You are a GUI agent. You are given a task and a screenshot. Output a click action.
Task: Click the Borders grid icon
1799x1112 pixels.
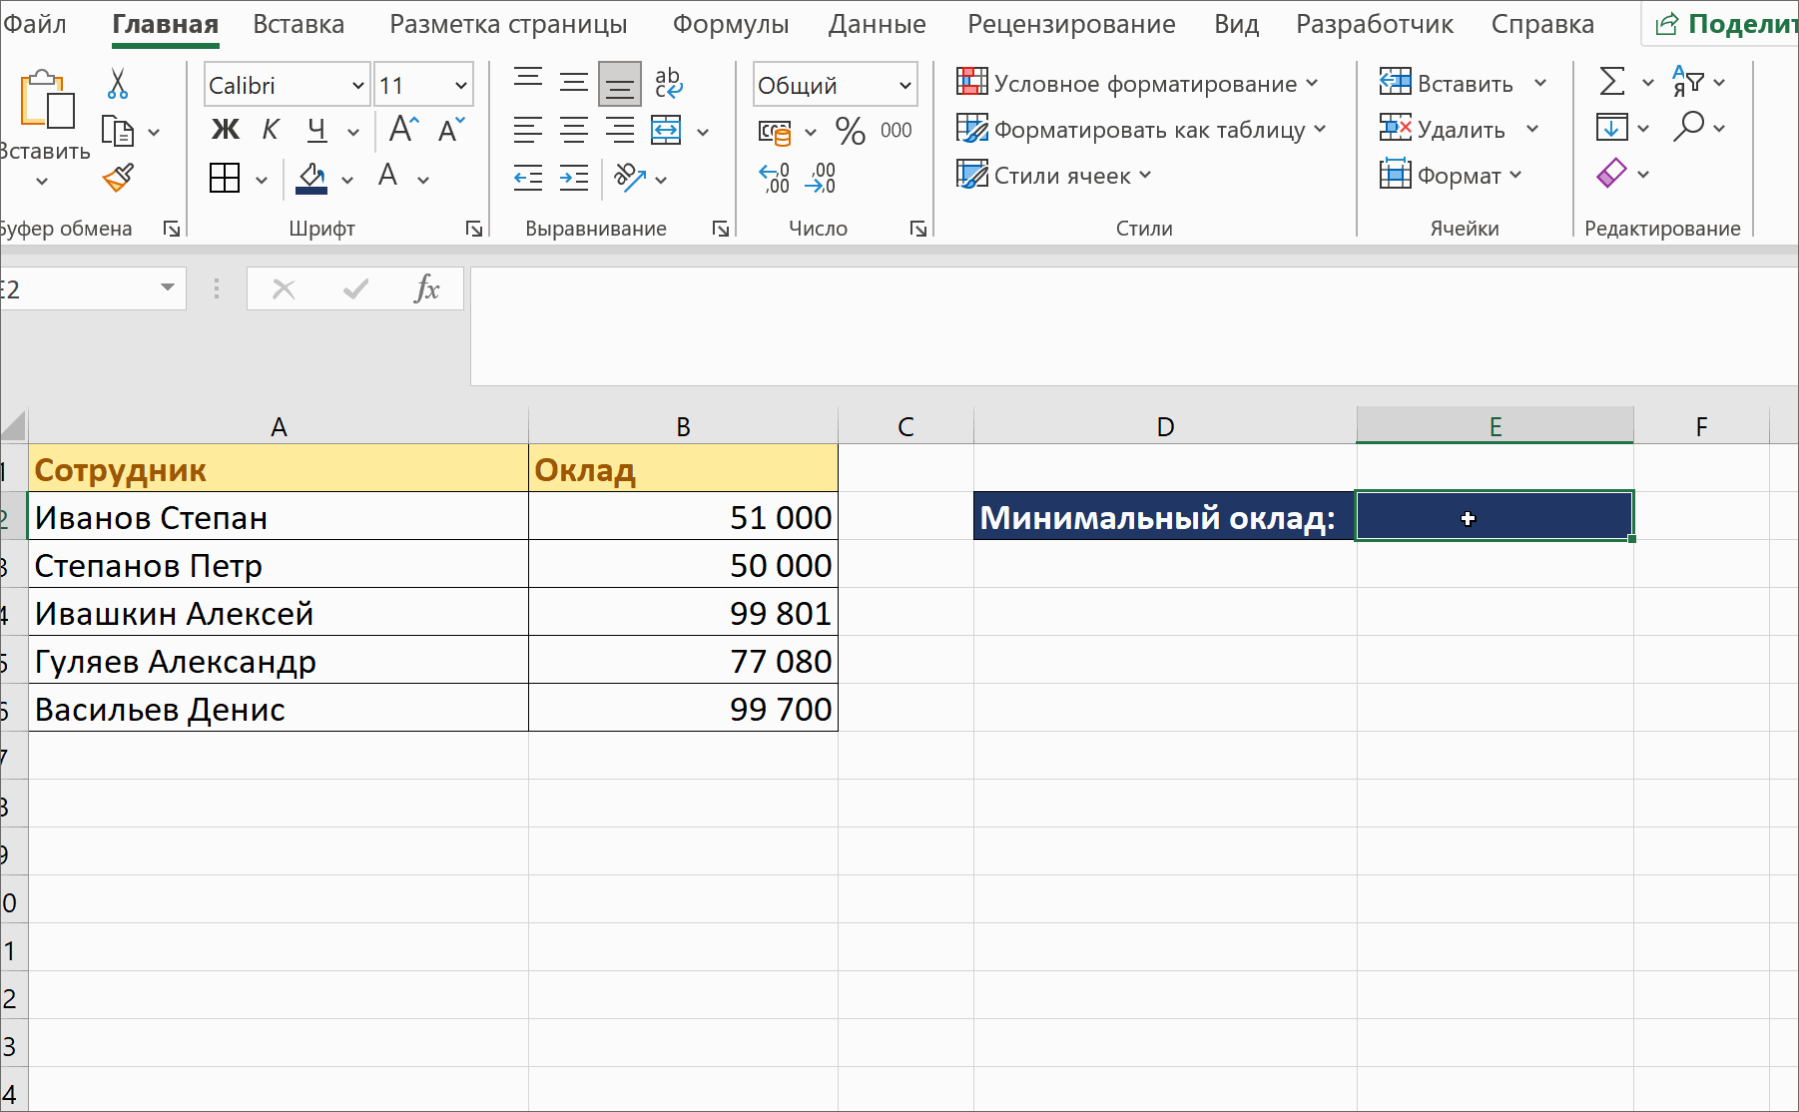pos(225,179)
